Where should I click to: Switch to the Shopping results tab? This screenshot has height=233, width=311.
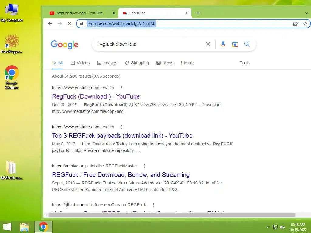[137, 63]
